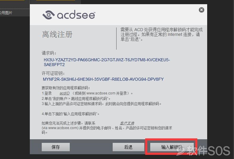
Task: Click step 2 about 我的帐户 instructions
Action: pyautogui.click(x=76, y=99)
